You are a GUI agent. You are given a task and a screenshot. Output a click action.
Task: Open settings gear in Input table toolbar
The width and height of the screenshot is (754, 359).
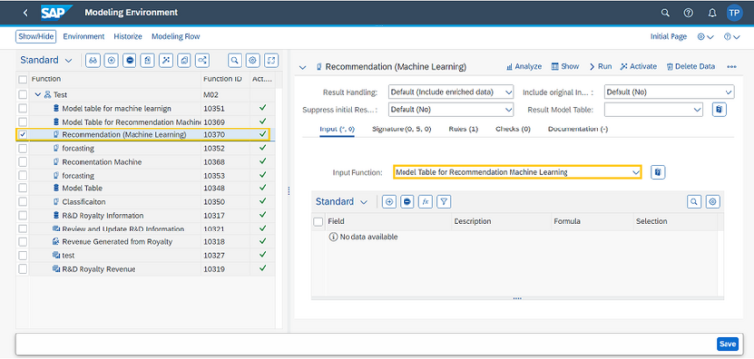tap(713, 202)
